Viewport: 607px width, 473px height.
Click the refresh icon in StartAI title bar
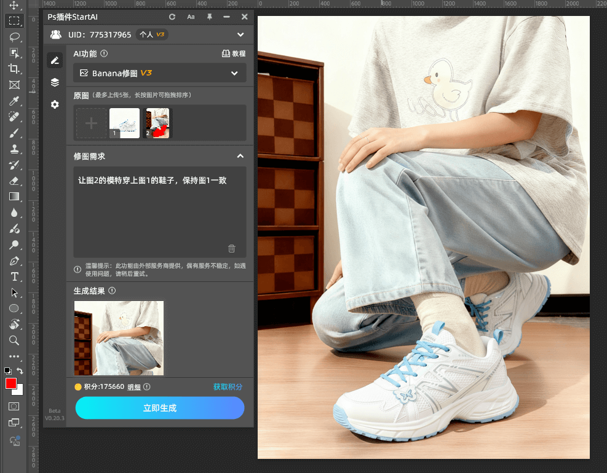[172, 17]
